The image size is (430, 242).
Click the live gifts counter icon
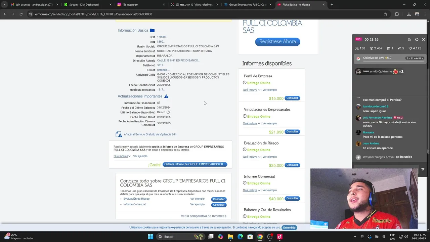tap(389, 48)
